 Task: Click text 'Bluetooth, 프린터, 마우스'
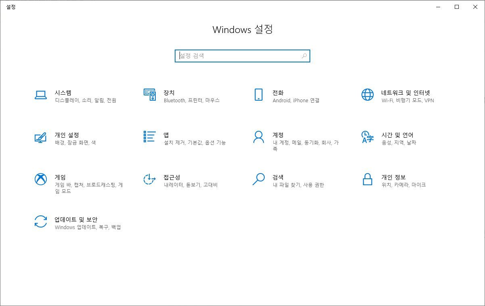pyautogui.click(x=192, y=101)
